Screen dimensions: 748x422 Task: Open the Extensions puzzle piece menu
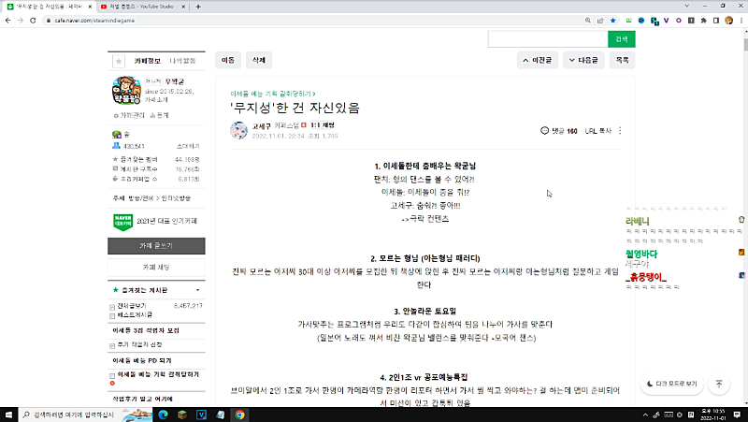tap(703, 21)
